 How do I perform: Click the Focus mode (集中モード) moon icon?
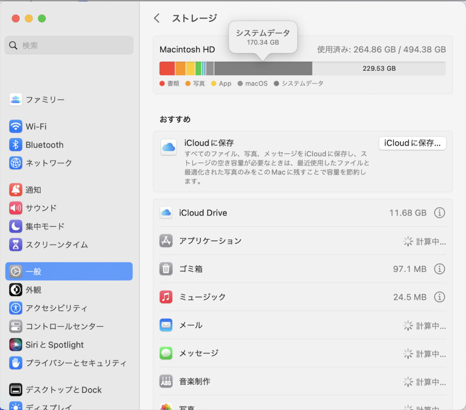[x=15, y=227]
